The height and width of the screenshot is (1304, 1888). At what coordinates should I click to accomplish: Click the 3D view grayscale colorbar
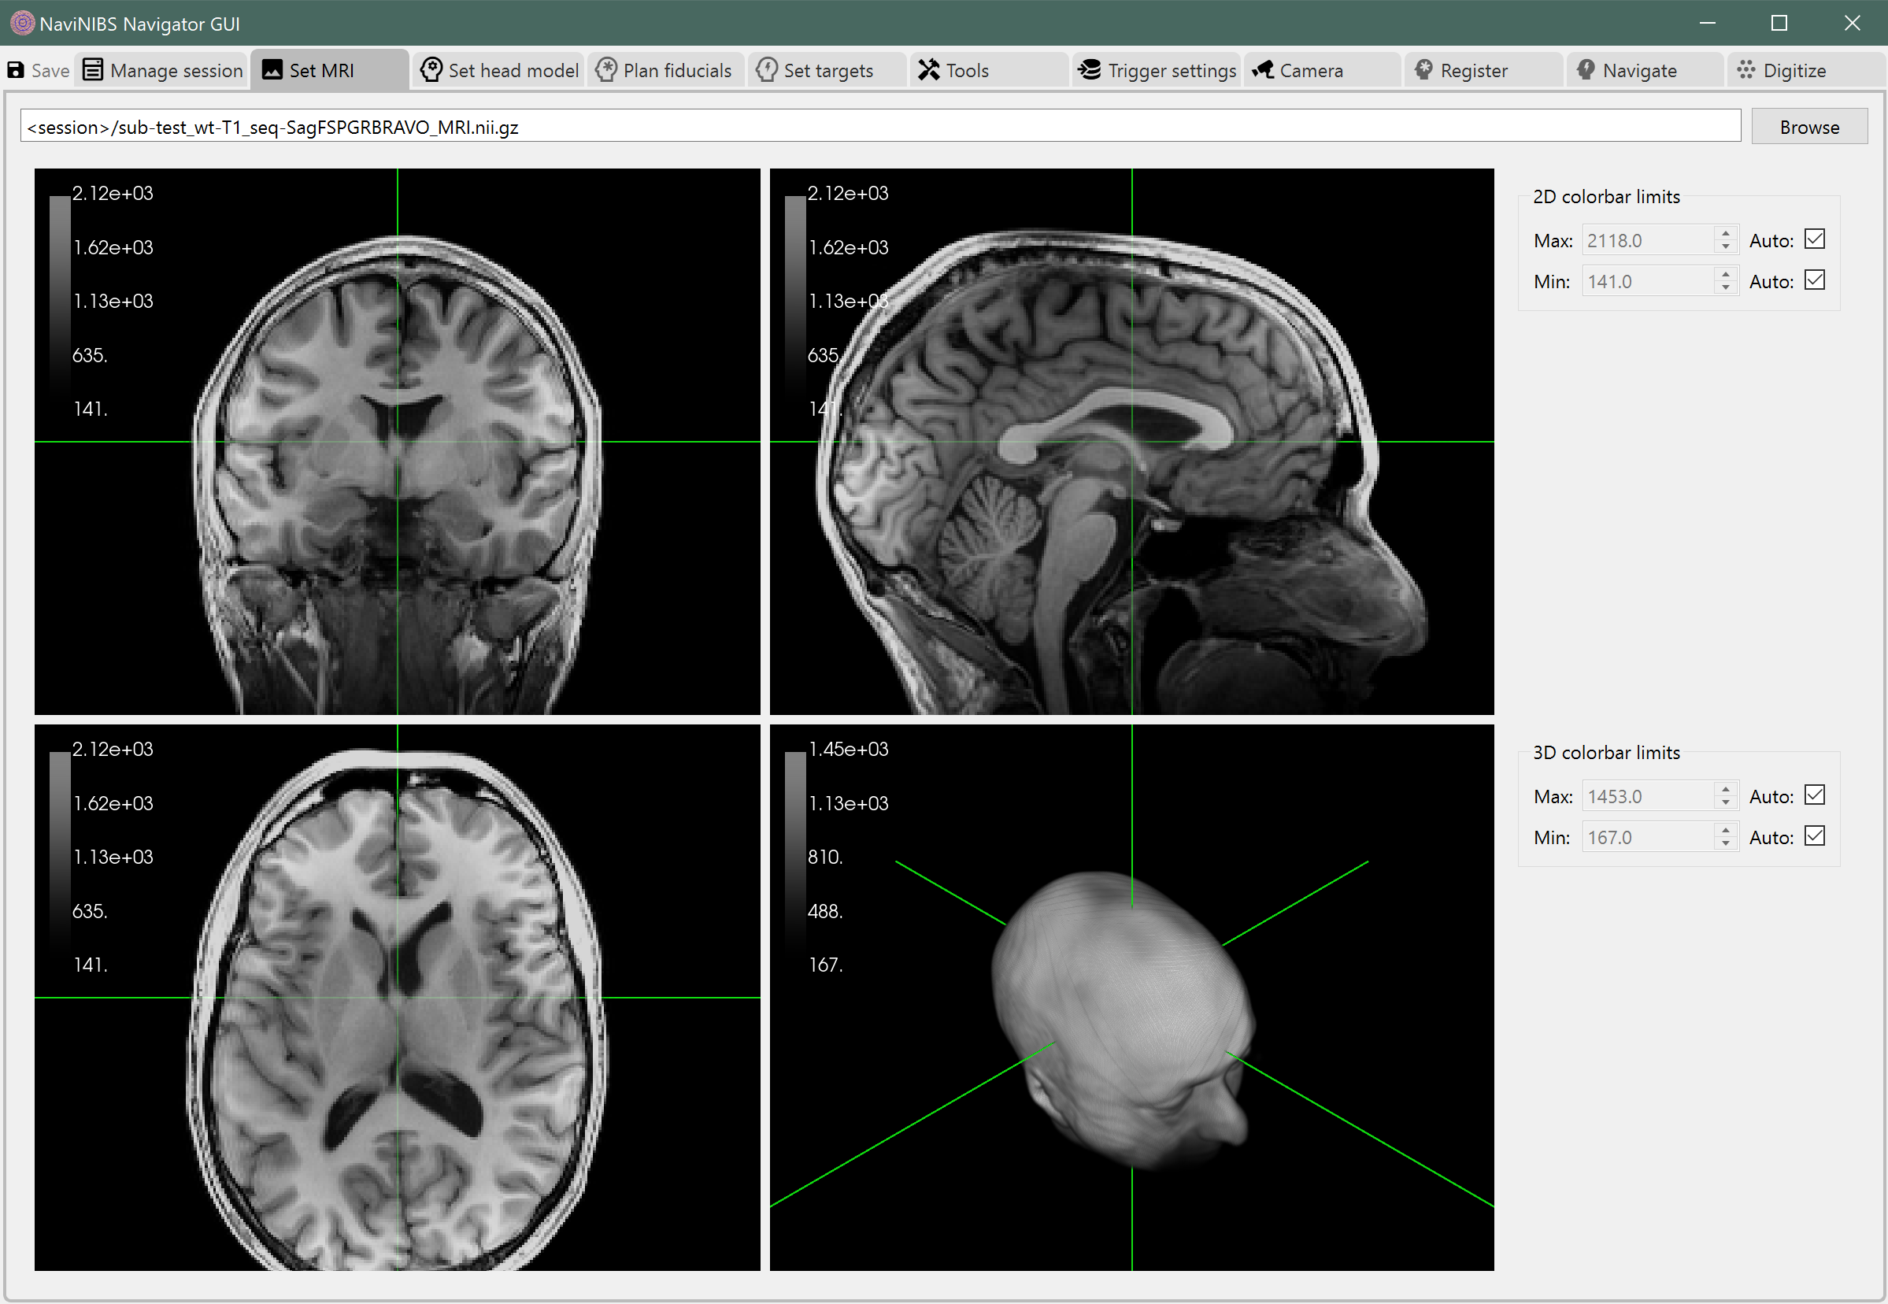click(x=795, y=856)
